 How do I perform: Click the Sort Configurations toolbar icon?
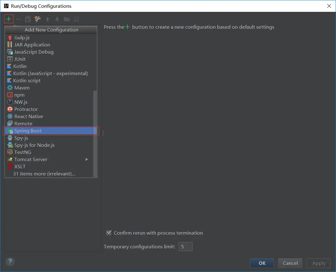point(76,19)
